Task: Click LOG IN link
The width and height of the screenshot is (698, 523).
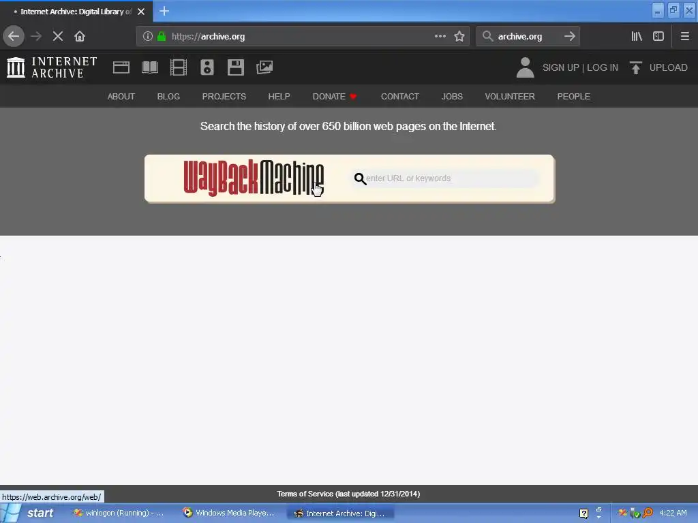Action: pos(603,67)
